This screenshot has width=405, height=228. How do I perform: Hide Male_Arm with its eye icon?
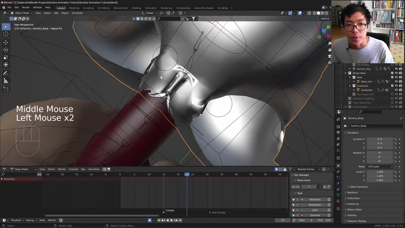click(x=396, y=81)
